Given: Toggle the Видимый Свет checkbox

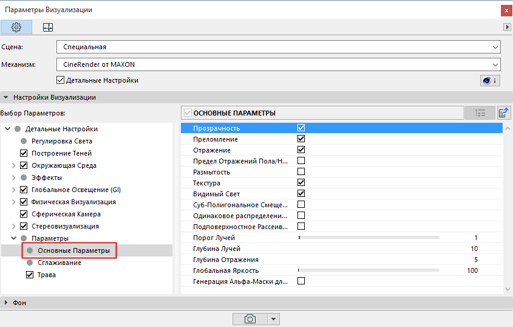Looking at the screenshot, I should tap(301, 193).
